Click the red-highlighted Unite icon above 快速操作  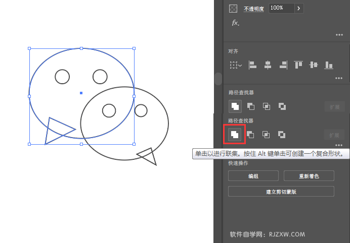(235, 135)
